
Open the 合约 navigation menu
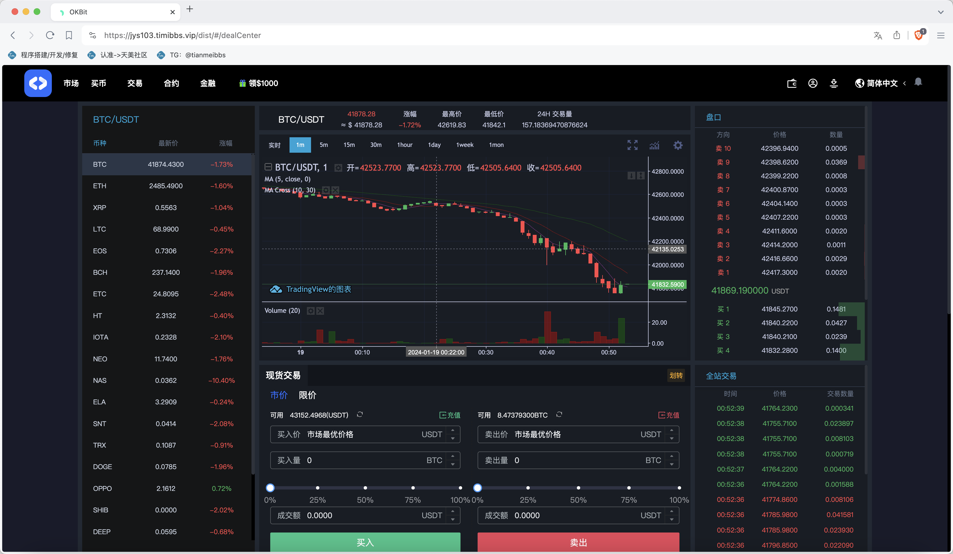[171, 83]
